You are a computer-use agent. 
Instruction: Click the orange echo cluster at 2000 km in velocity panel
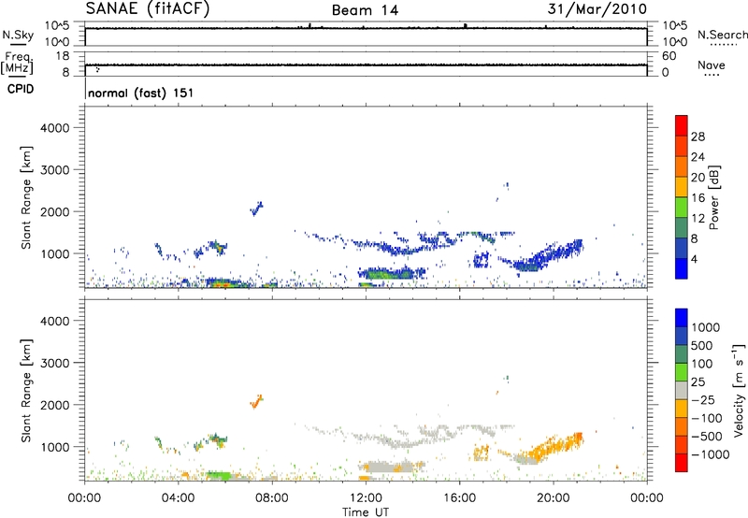tap(256, 402)
